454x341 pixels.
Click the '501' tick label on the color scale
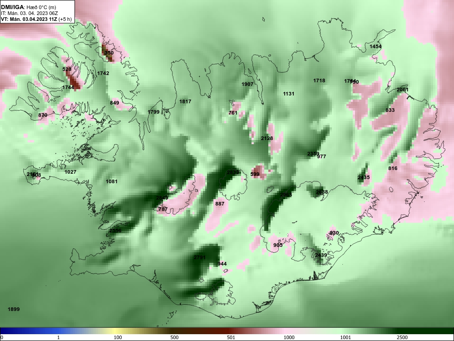tap(231, 337)
